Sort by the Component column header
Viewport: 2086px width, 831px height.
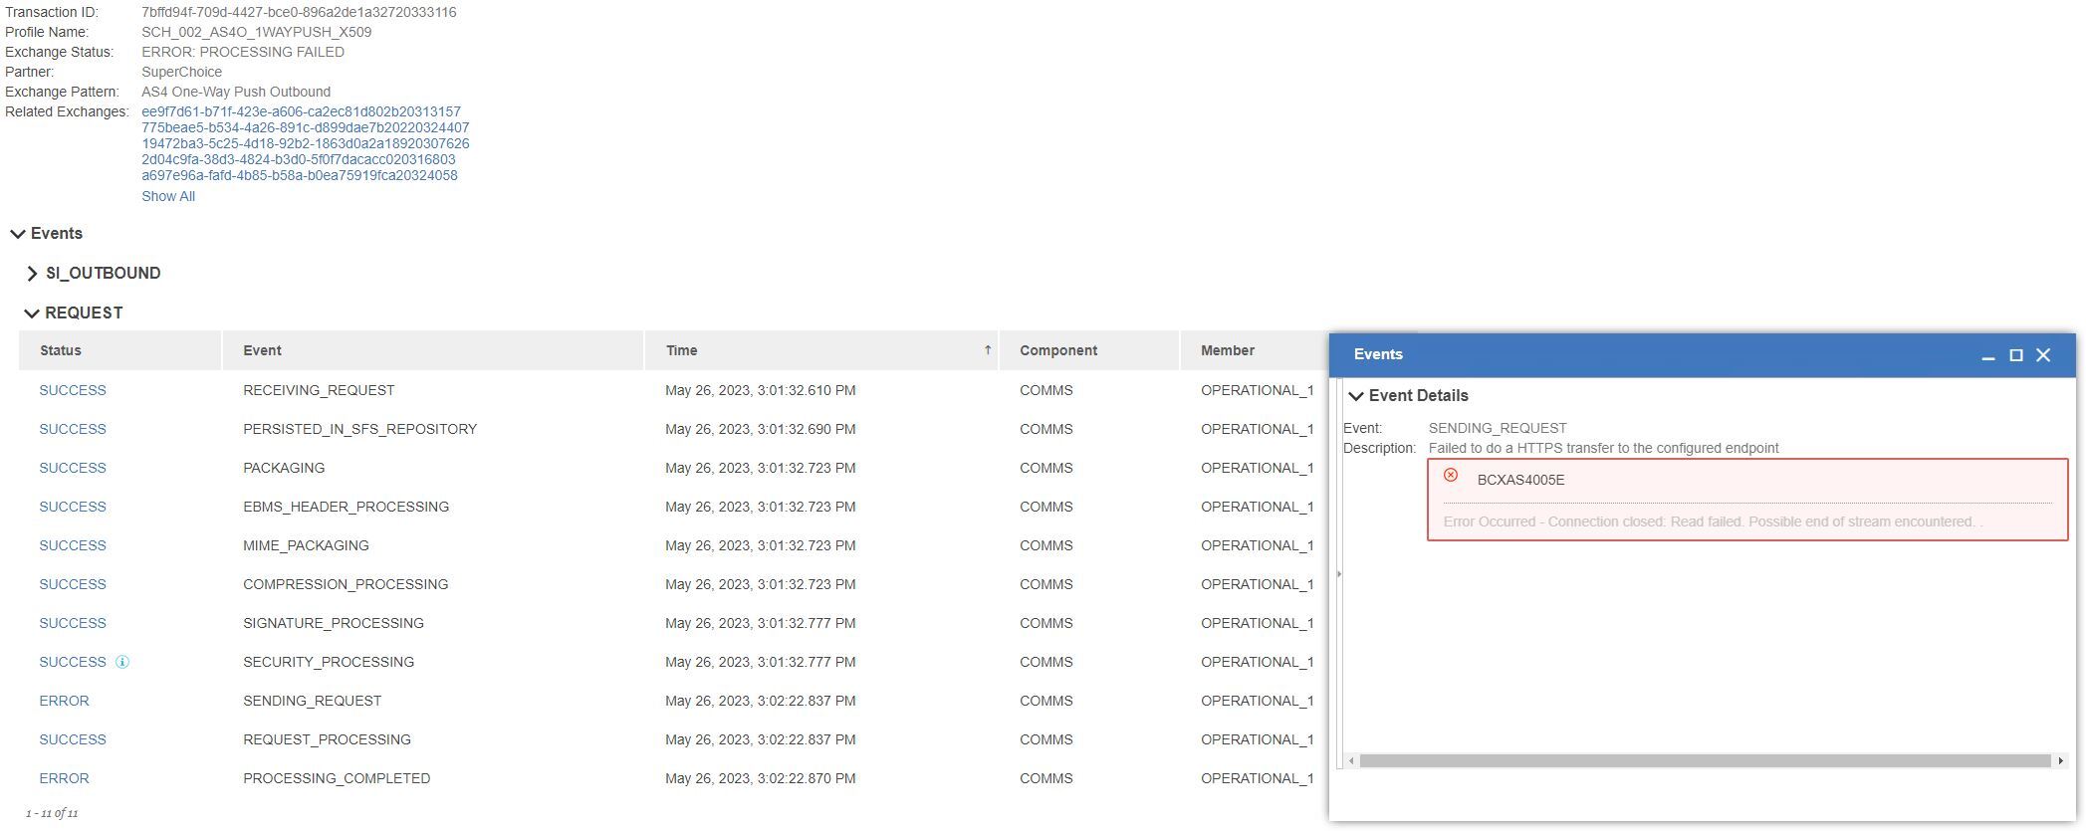click(1057, 350)
